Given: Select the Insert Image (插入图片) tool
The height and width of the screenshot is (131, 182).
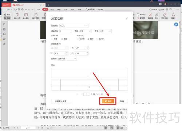Looking at the screenshot, I should 26,16.
